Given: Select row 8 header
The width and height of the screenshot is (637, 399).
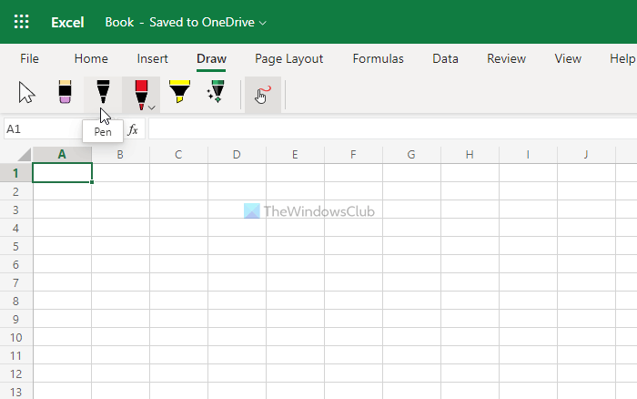Looking at the screenshot, I should click(15, 301).
